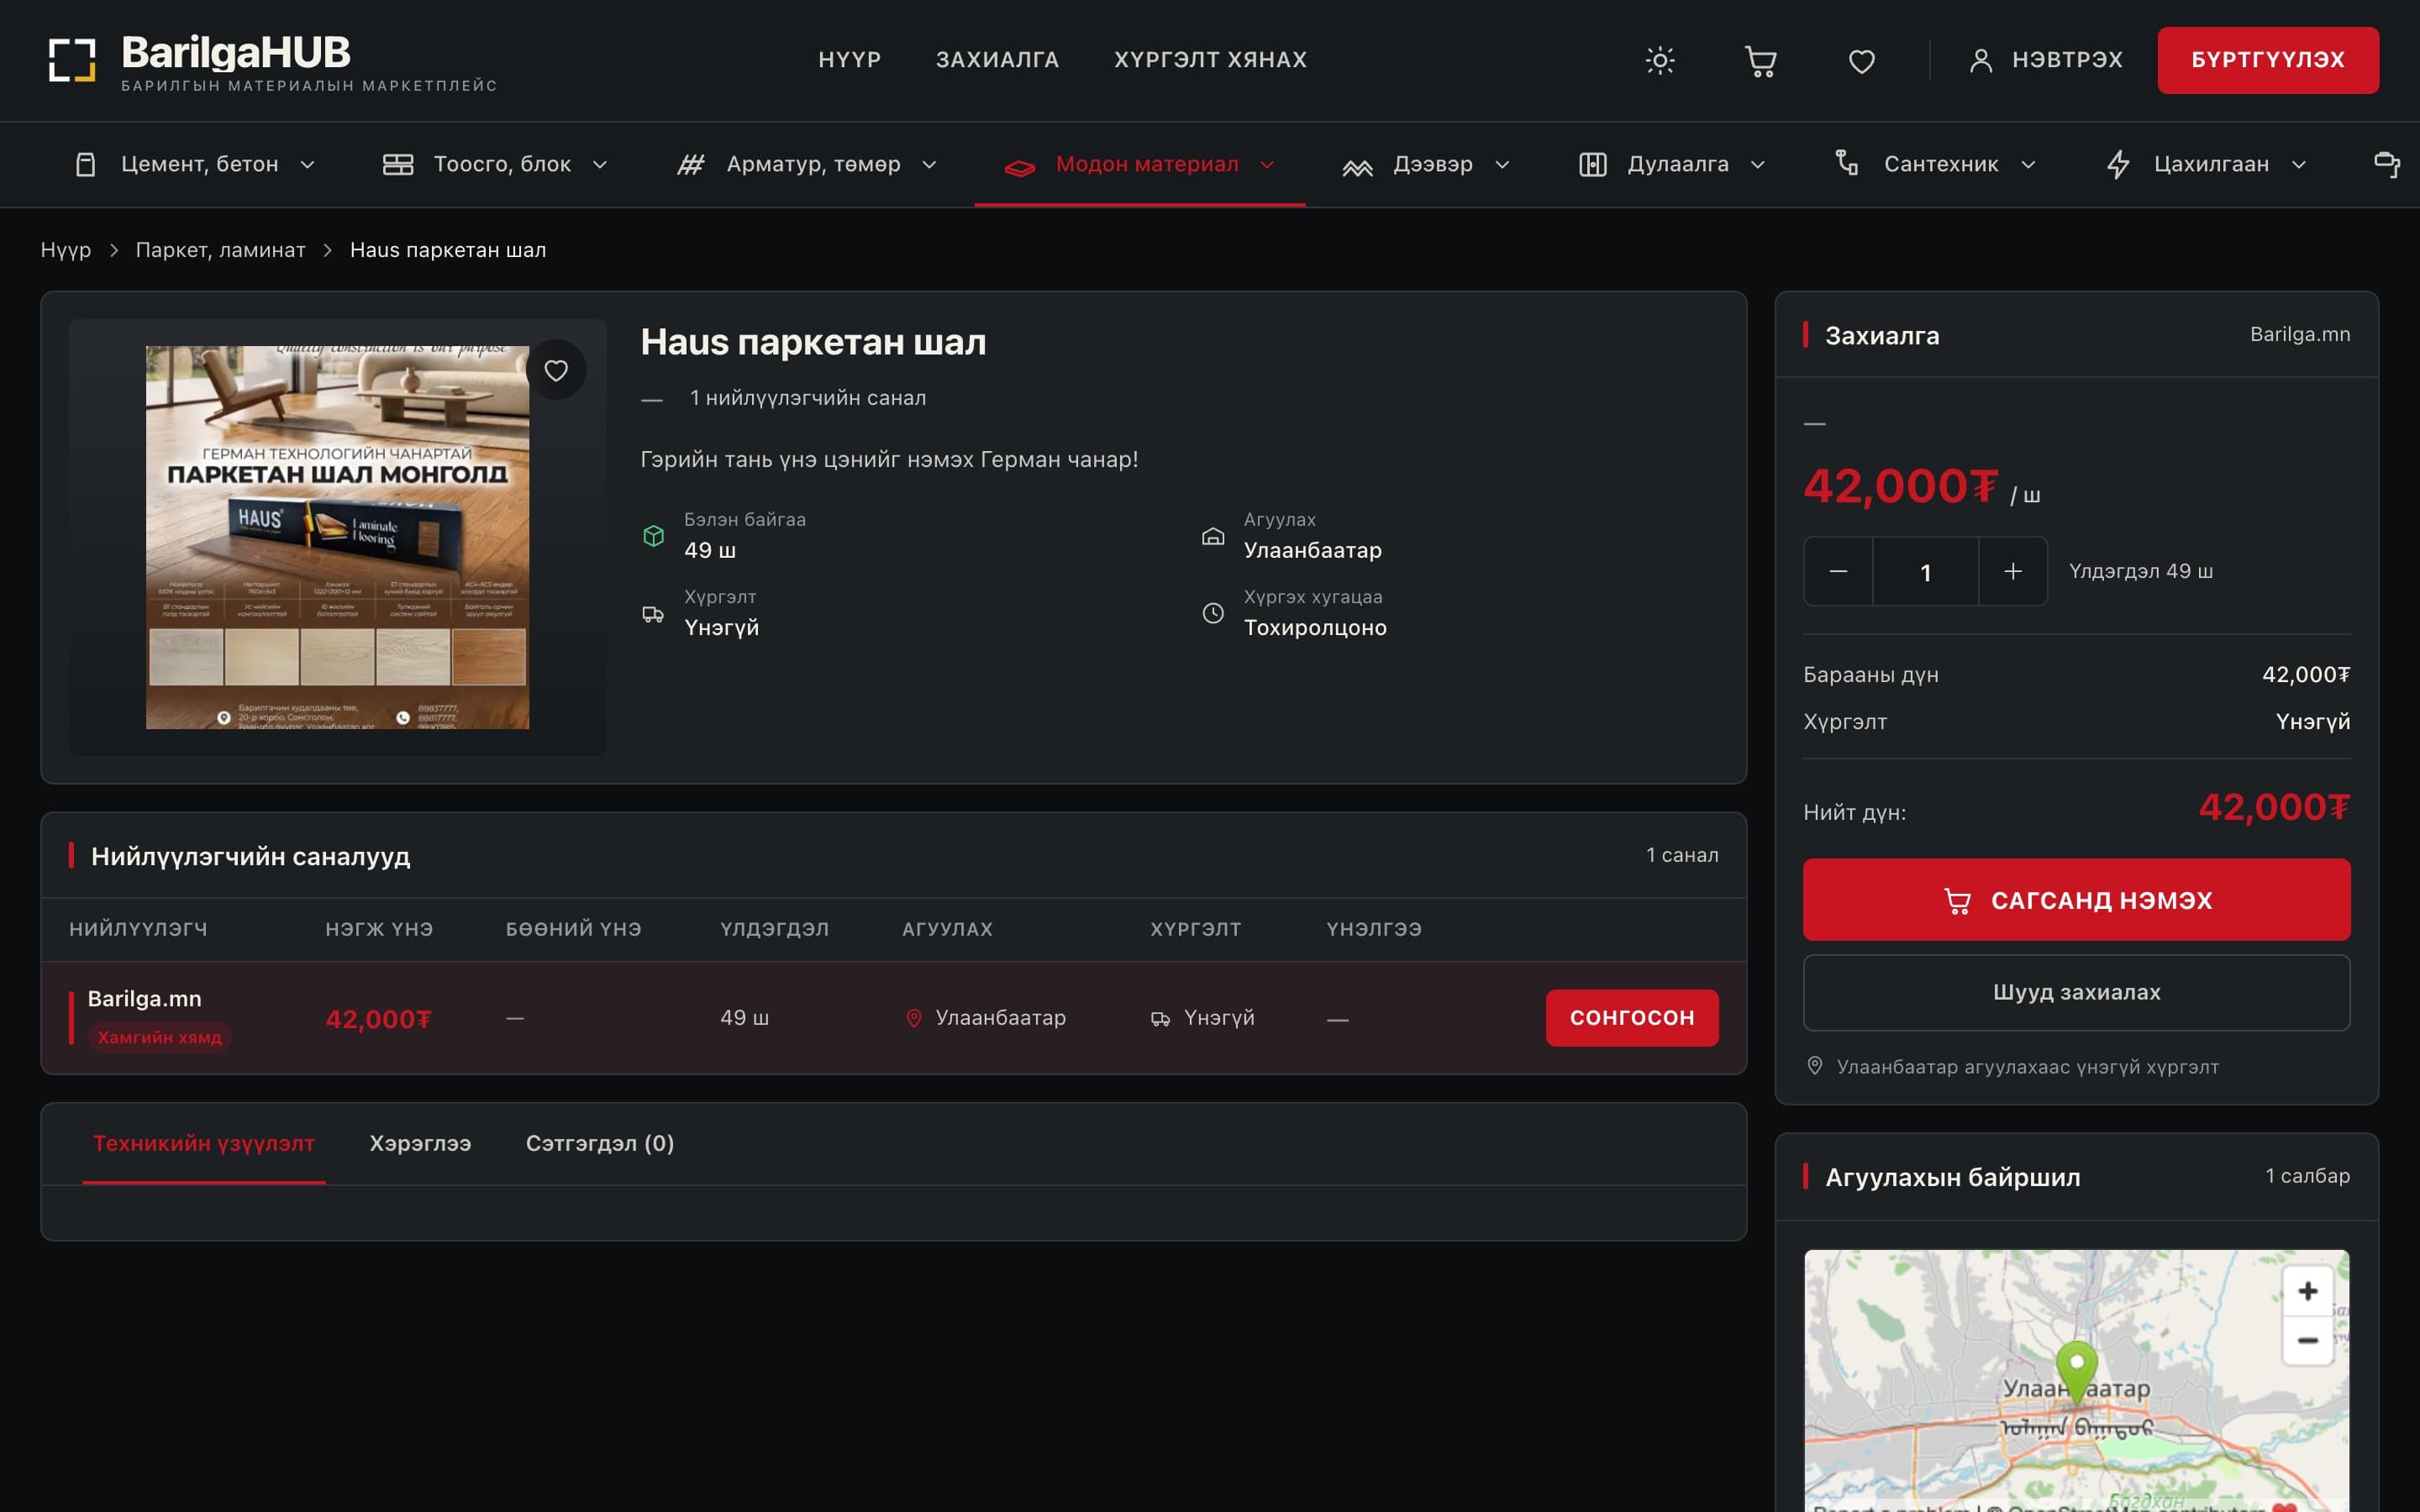Image resolution: width=2420 pixels, height=1512 pixels.
Task: Click the user icon next to НЭВТРЭХ
Action: (1980, 60)
